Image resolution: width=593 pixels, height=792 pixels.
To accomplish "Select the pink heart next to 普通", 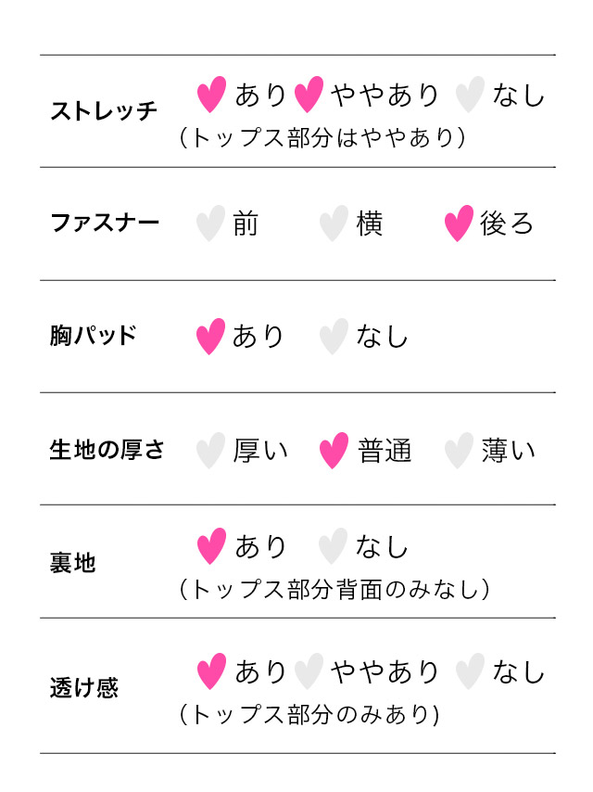I will [x=334, y=451].
